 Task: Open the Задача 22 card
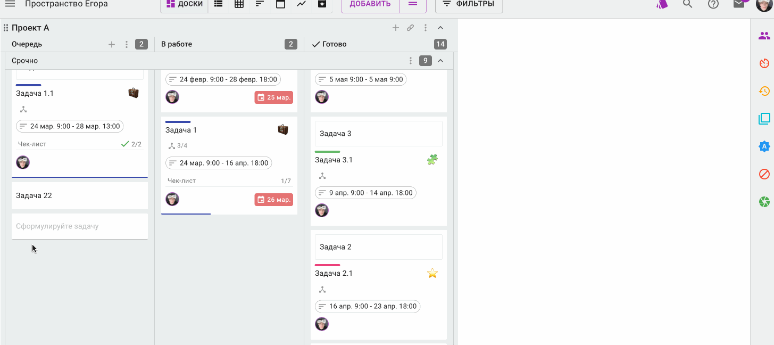(x=80, y=195)
